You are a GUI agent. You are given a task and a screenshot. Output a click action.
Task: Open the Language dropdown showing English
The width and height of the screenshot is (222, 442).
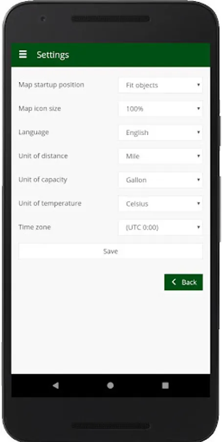point(160,133)
